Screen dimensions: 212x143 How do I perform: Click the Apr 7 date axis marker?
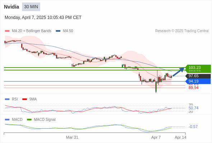tap(156, 137)
